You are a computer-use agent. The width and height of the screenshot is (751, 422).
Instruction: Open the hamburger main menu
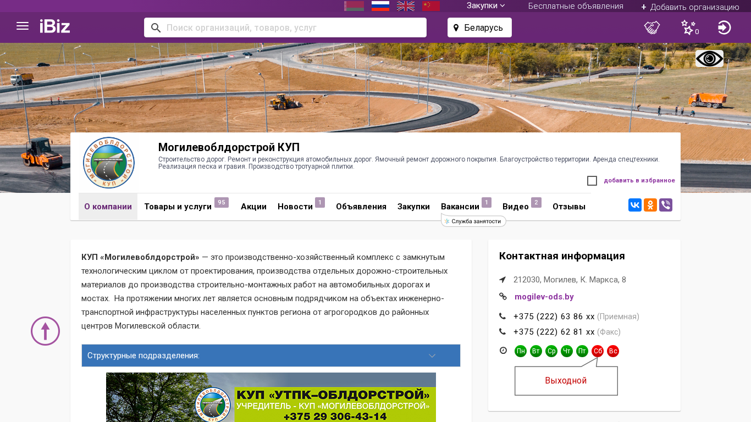pos(23,26)
